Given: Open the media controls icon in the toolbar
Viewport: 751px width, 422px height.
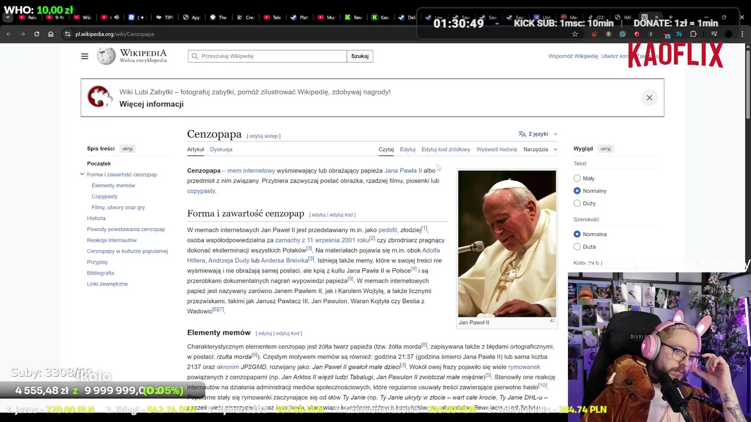Looking at the screenshot, I should (x=714, y=34).
